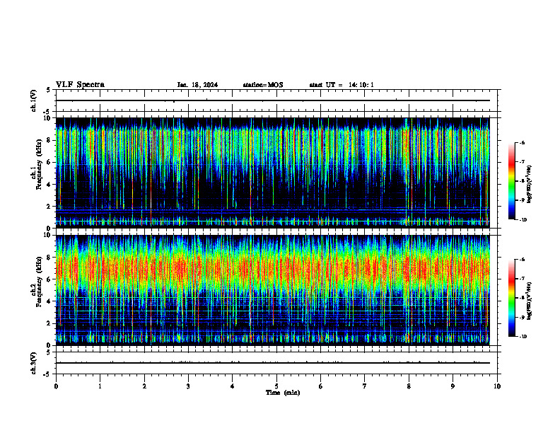Click time axis tick label "10"
The image size is (560, 433).
(x=497, y=386)
